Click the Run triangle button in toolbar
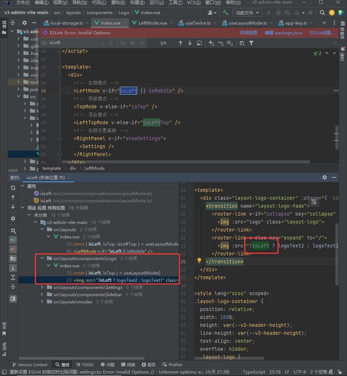The image size is (347, 376). click(x=269, y=13)
